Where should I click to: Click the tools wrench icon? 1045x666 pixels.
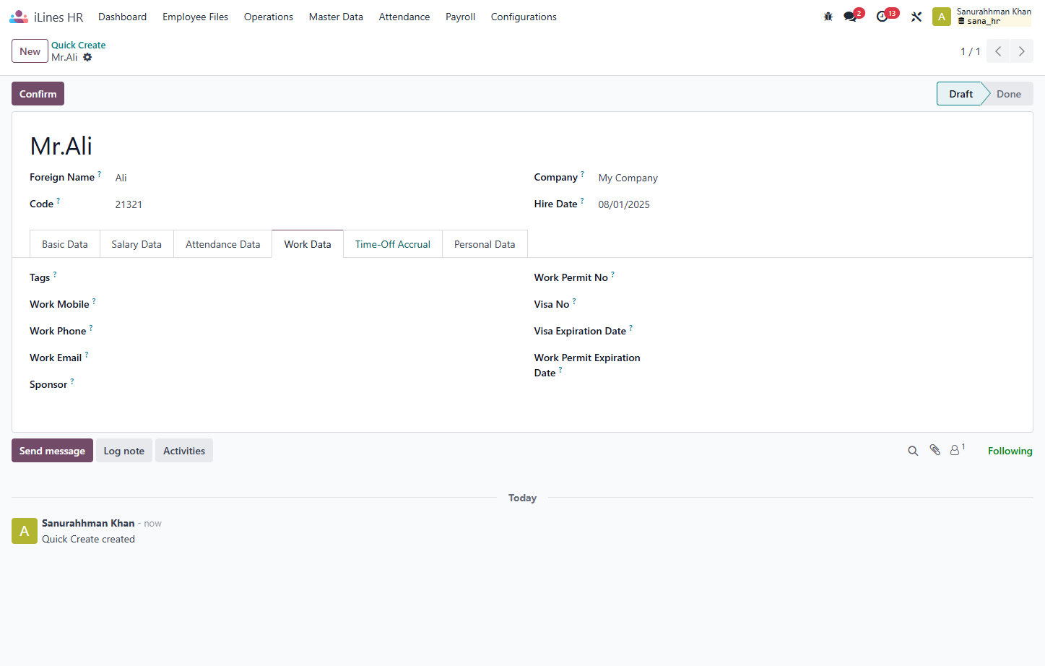(916, 17)
